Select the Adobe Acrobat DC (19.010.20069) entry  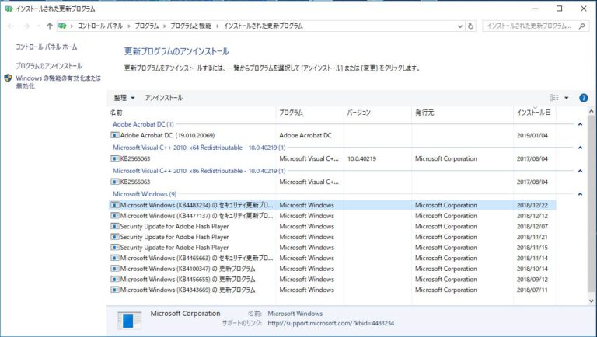tap(166, 135)
